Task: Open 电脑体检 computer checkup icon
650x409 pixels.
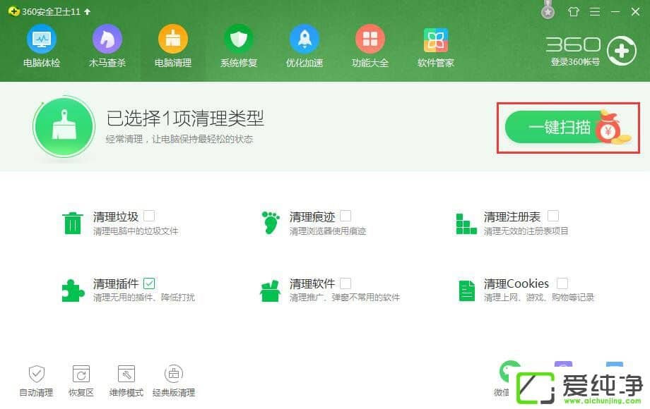Action: [42, 39]
